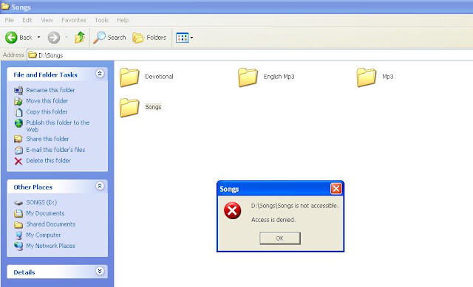
Task: Expand the Details panel
Action: 100,271
